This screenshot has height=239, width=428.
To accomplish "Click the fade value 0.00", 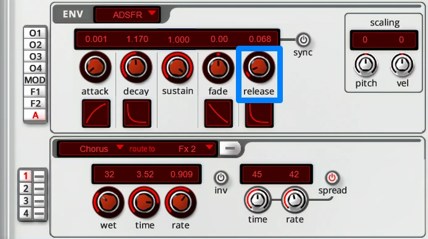I will click(x=219, y=40).
